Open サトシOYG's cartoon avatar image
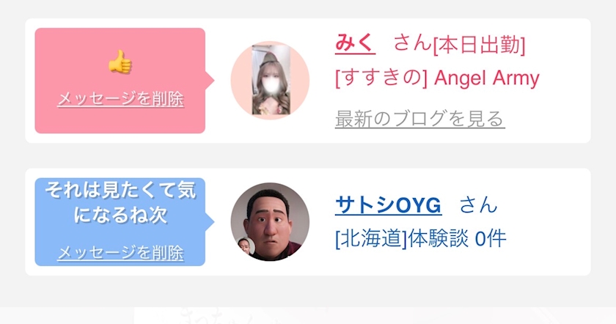Image resolution: width=616 pixels, height=324 pixels. pyautogui.click(x=270, y=221)
